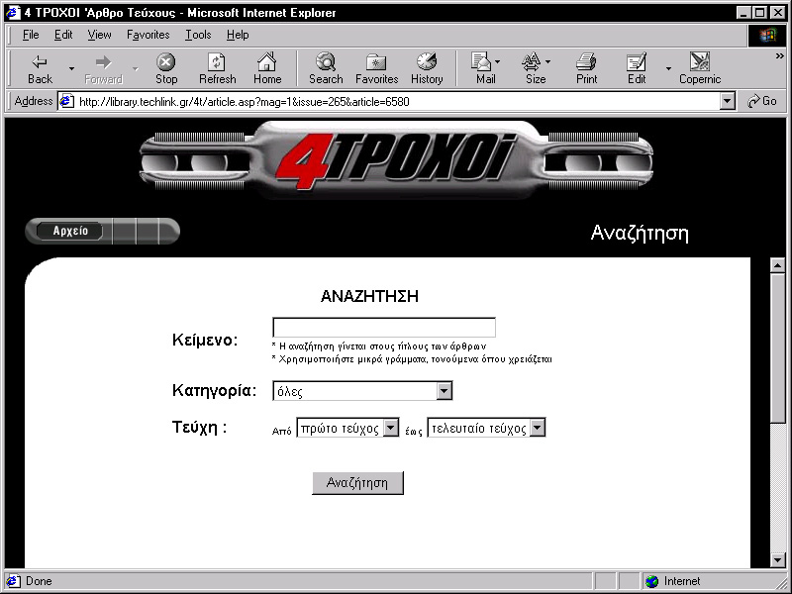The image size is (792, 594).
Task: Expand the Edit toolbar button dropdown arrow
Action: [668, 68]
